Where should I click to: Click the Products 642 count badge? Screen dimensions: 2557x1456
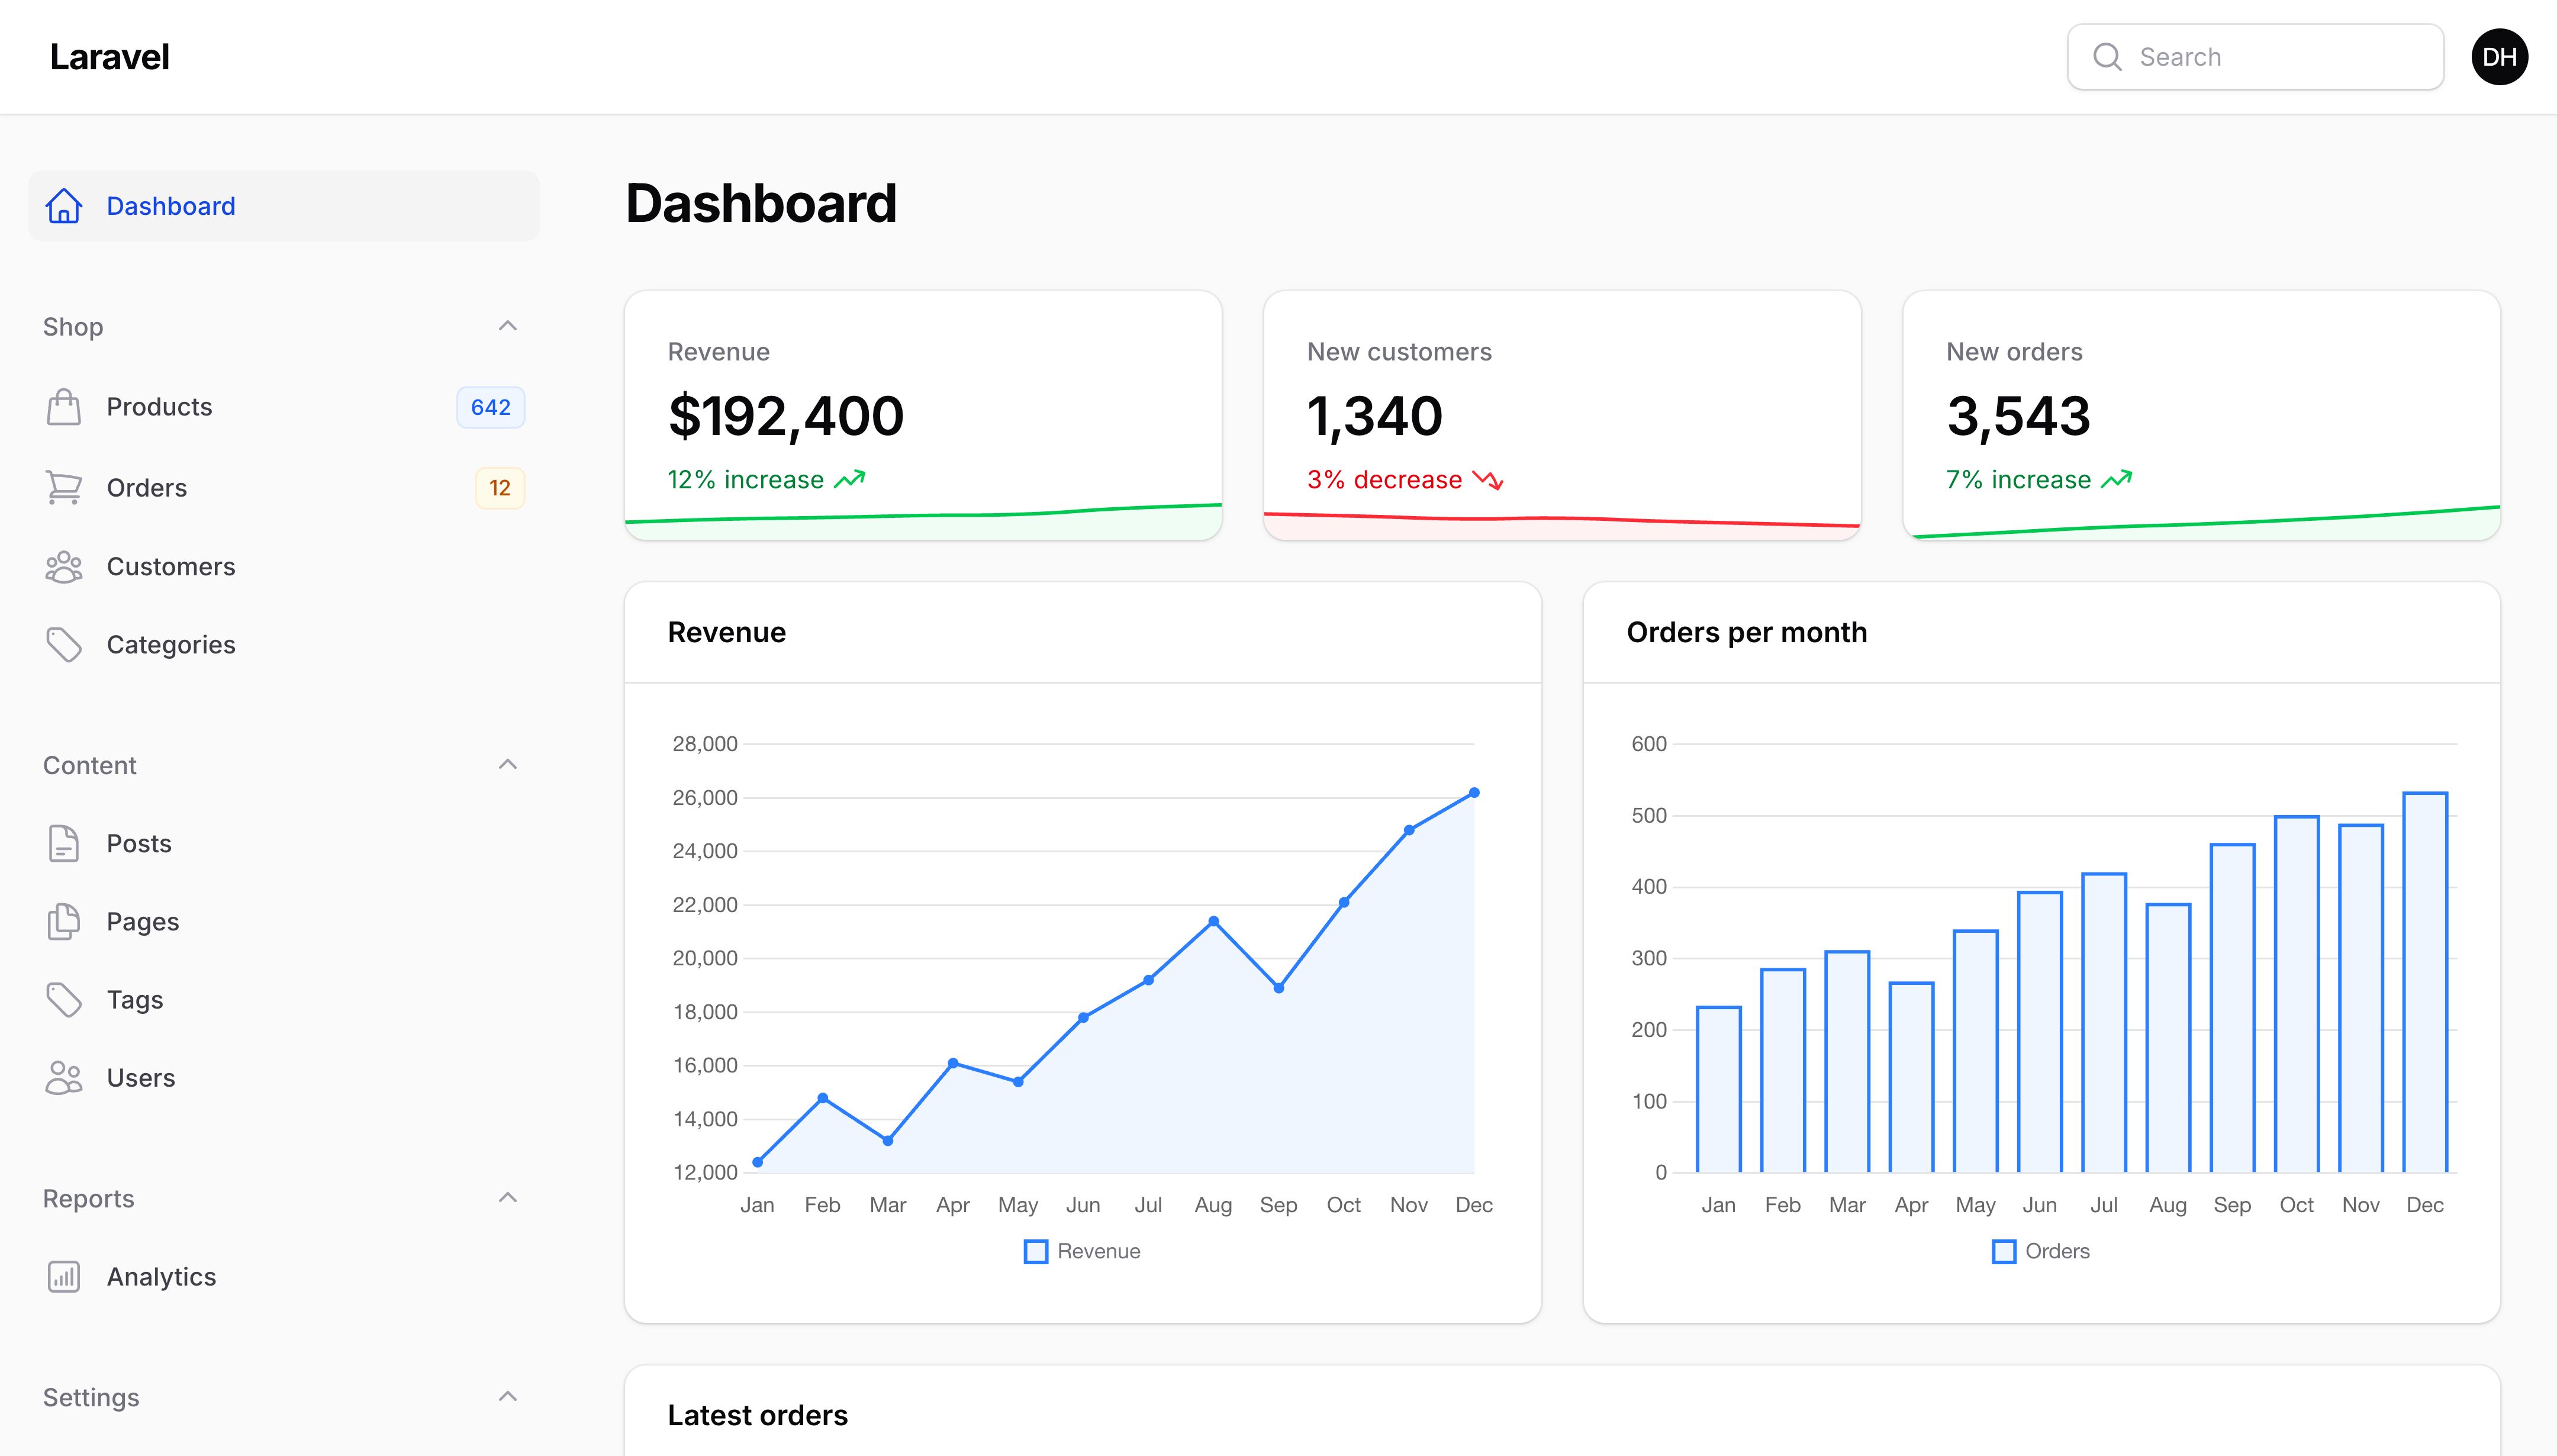click(491, 407)
